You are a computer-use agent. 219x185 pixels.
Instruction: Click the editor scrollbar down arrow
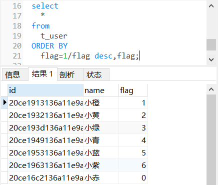(211, 59)
